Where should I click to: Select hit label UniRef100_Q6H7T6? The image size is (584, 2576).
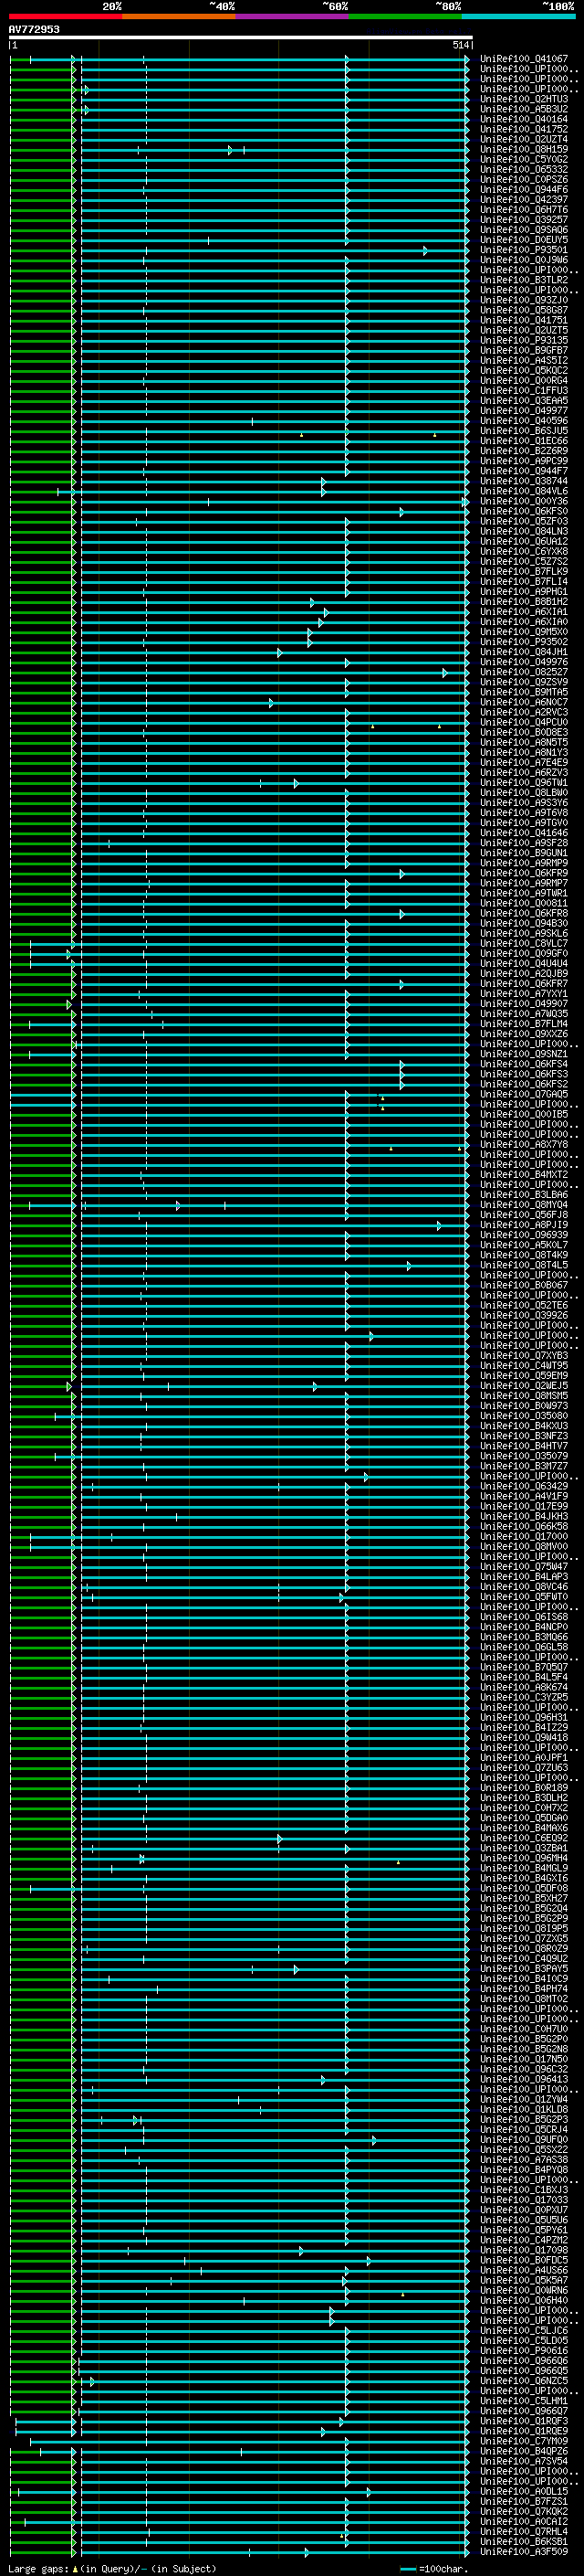coord(524,209)
